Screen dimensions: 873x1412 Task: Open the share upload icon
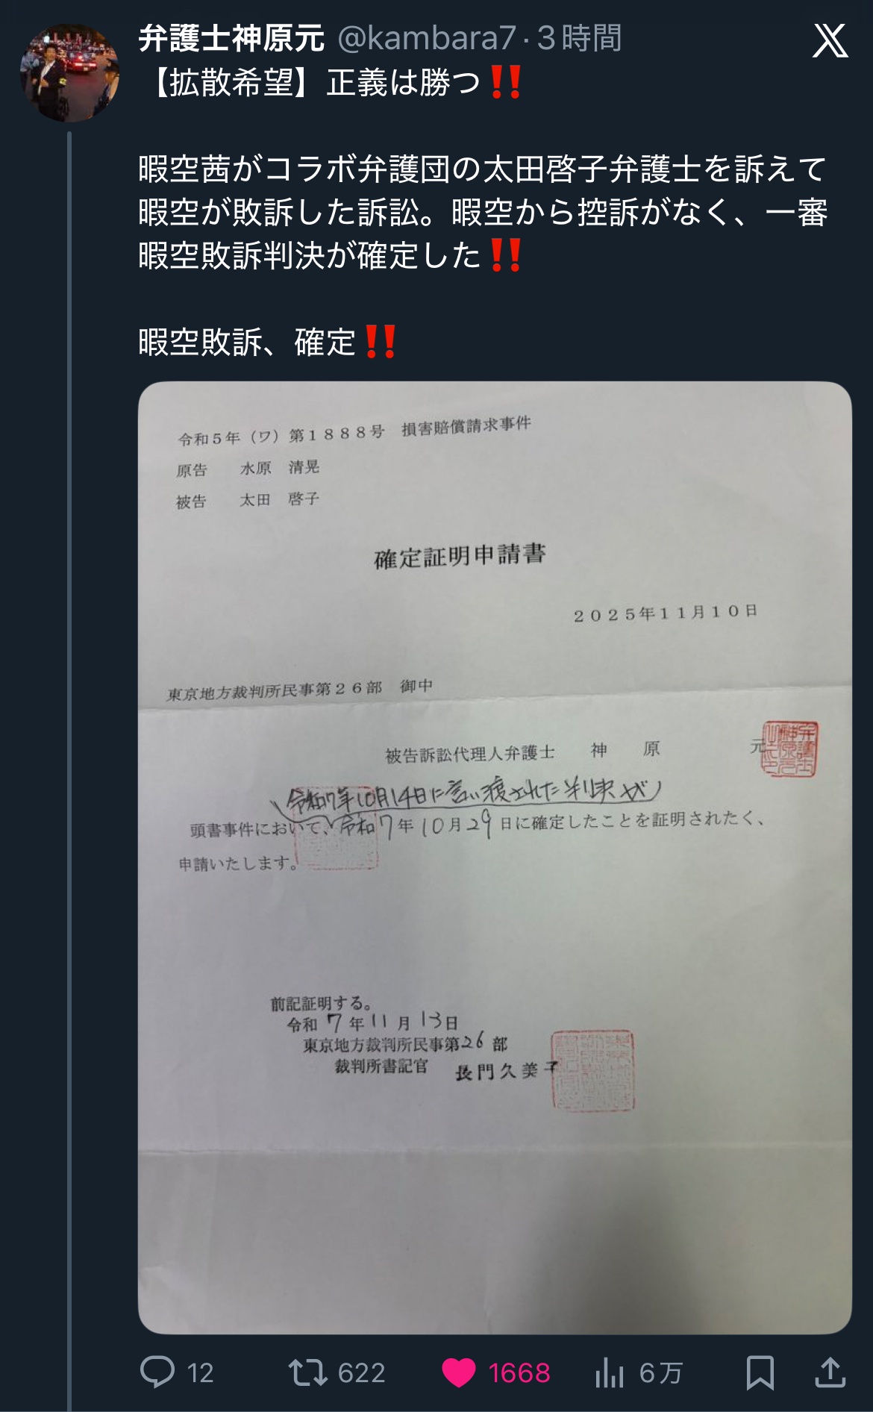830,1372
